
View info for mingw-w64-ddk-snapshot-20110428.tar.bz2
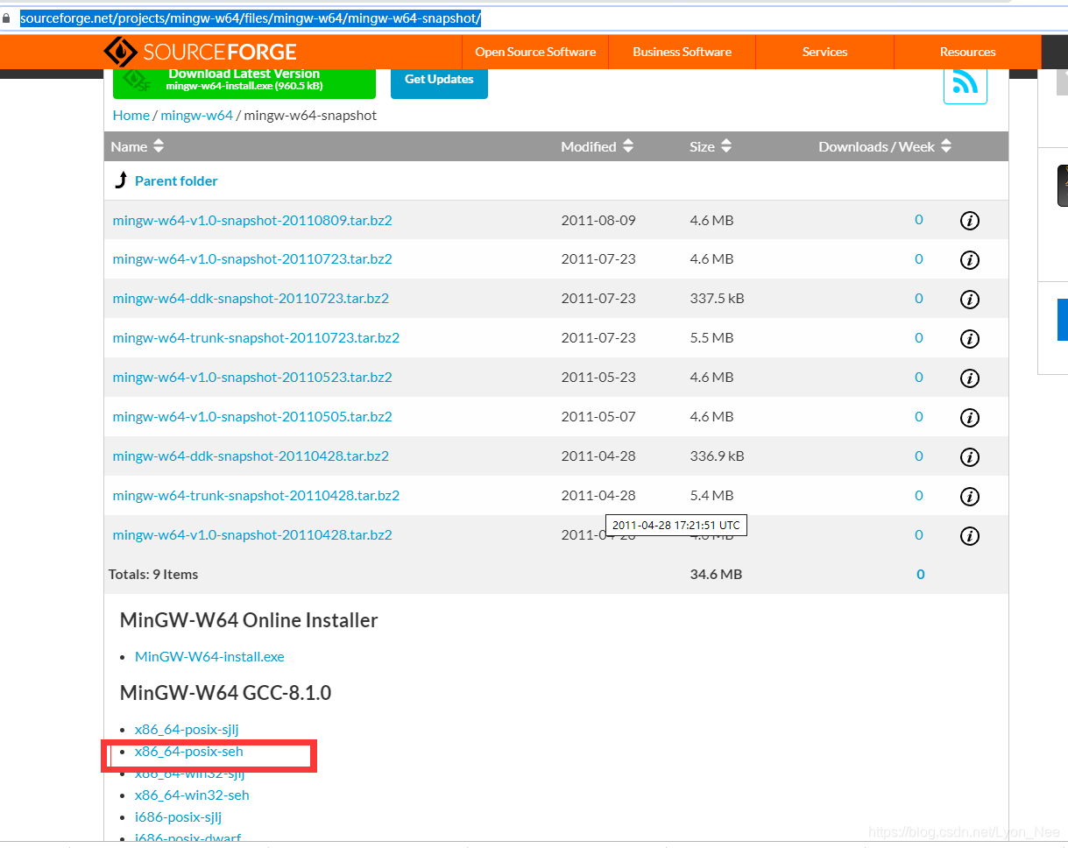pyautogui.click(x=969, y=457)
